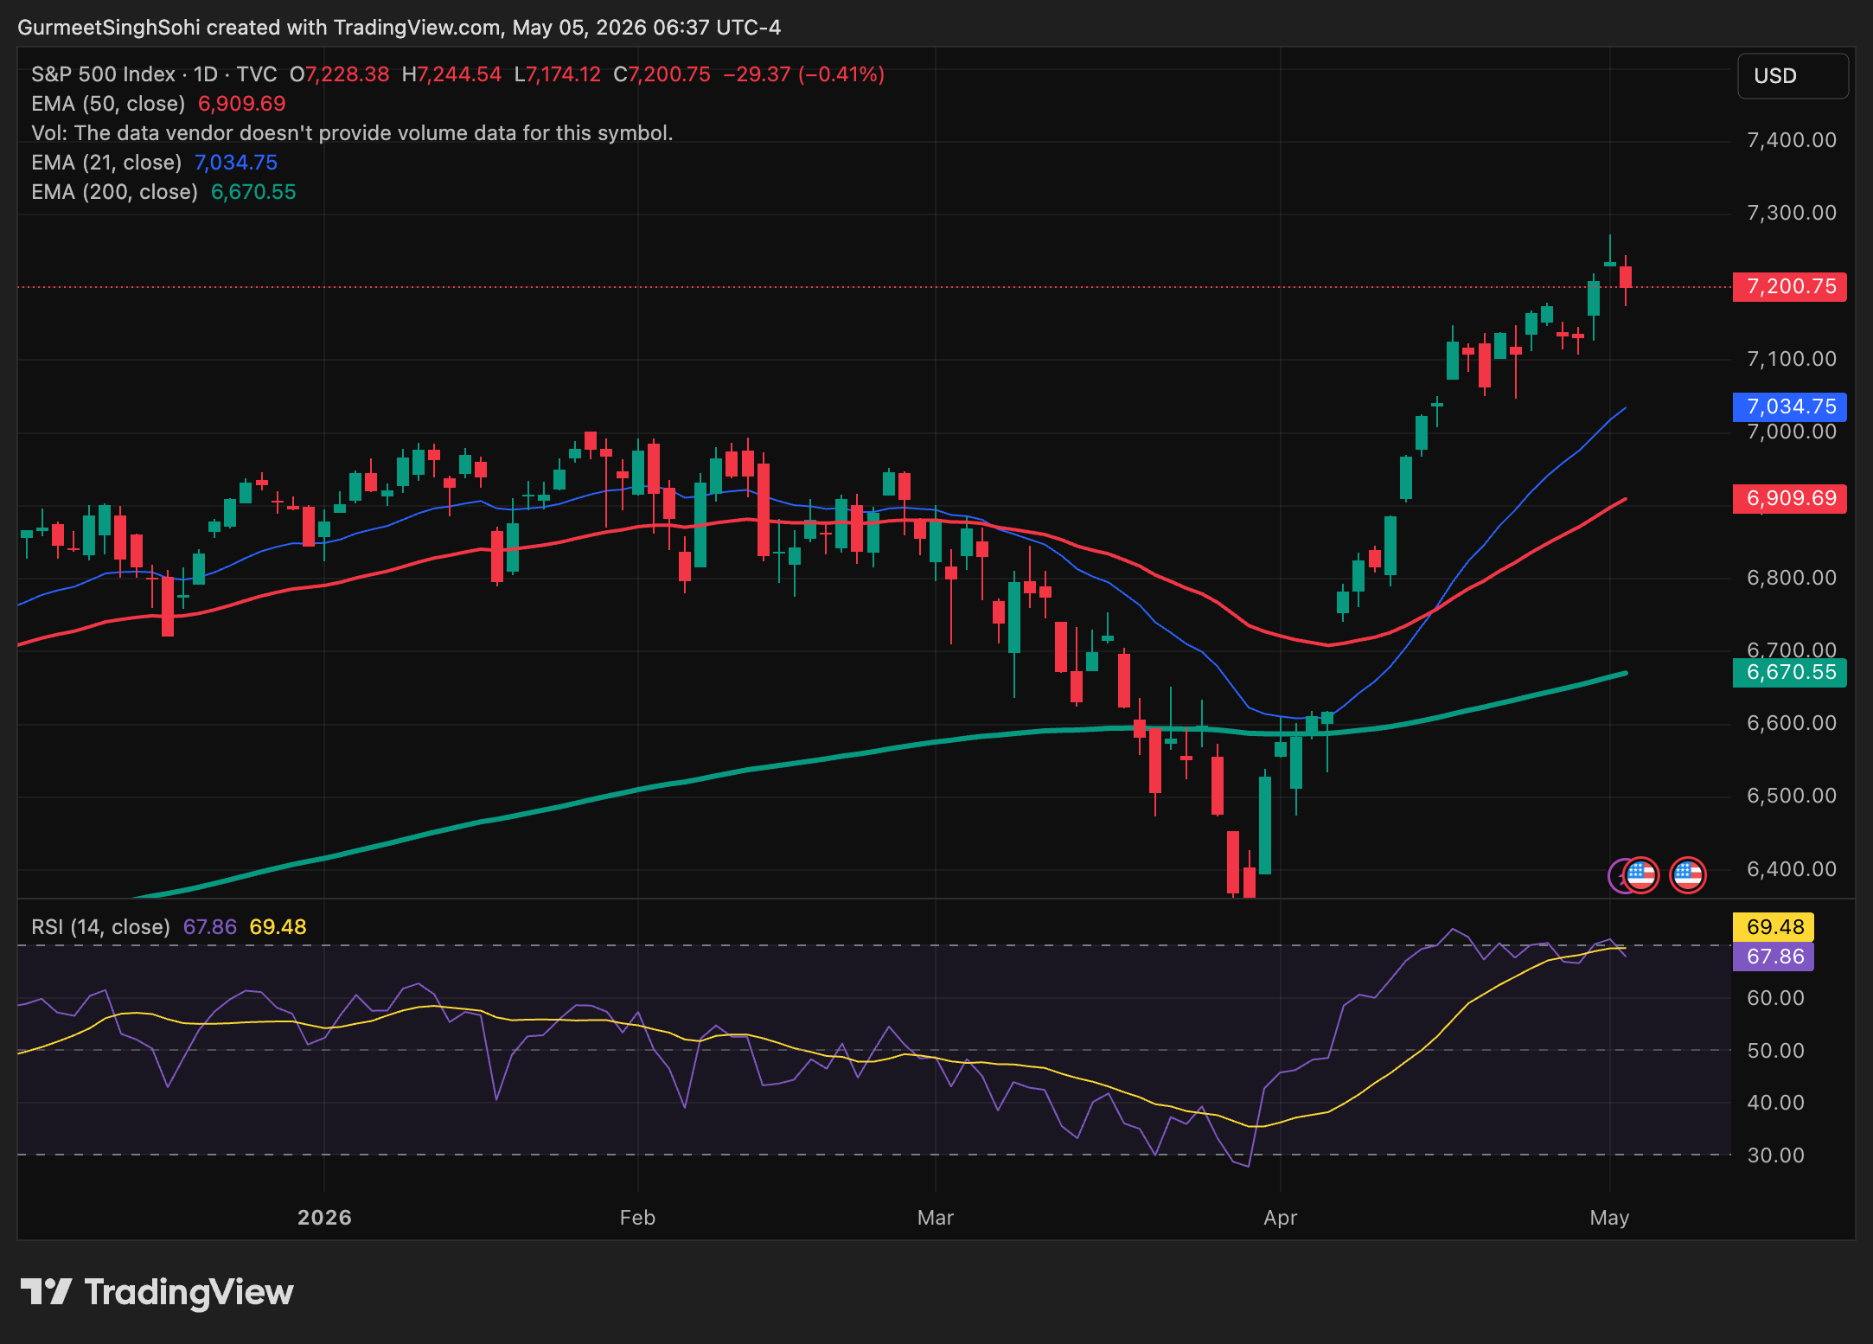The width and height of the screenshot is (1873, 1344).
Task: Click the US flag icon overlapping the purple marker
Action: point(1640,875)
